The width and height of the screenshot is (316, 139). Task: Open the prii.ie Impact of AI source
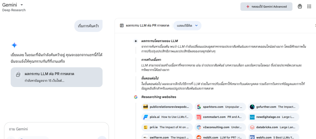click(167, 127)
